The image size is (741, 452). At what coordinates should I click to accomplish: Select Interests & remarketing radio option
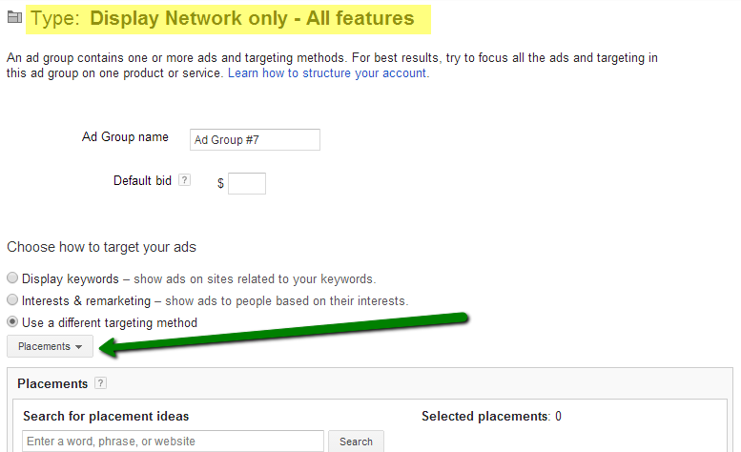coord(12,299)
